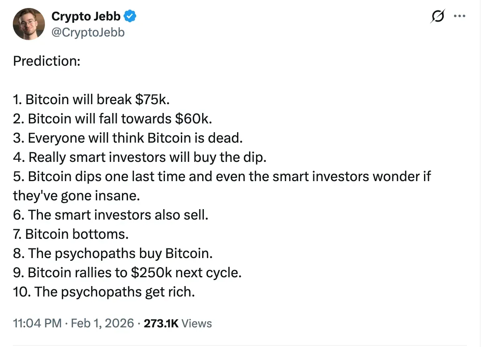This screenshot has height=347, width=483.
Task: Click the "Bitcoin will fall towards $60k" line
Action: [112, 119]
